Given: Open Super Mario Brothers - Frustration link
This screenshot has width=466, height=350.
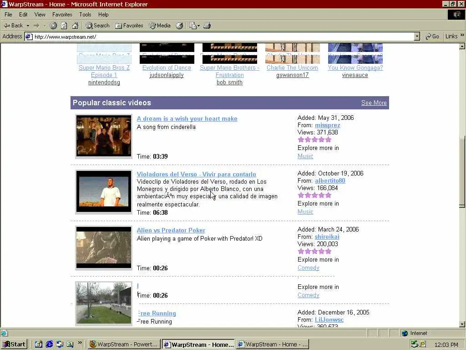Looking at the screenshot, I should pos(229,72).
